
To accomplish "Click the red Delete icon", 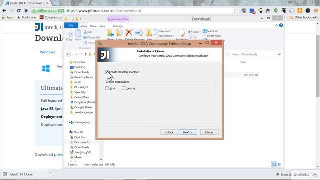I will pos(129,33).
